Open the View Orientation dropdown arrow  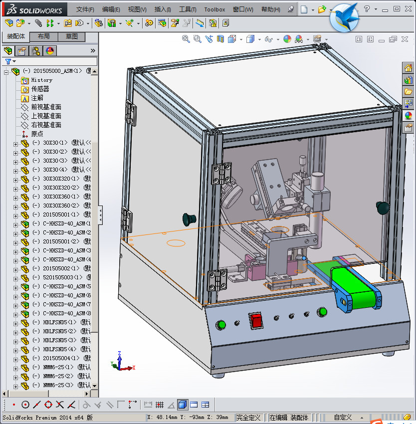pos(241,39)
